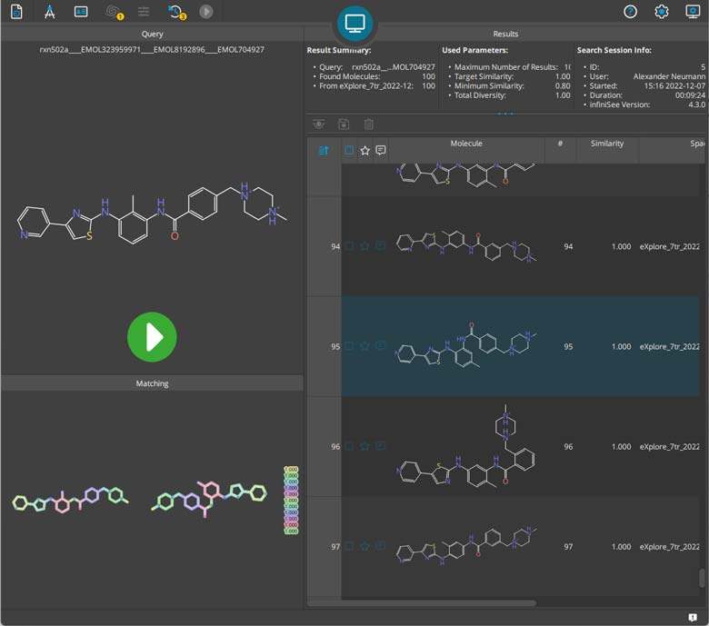The image size is (709, 626).
Task: Toggle the favorite star for row 97
Action: point(364,546)
